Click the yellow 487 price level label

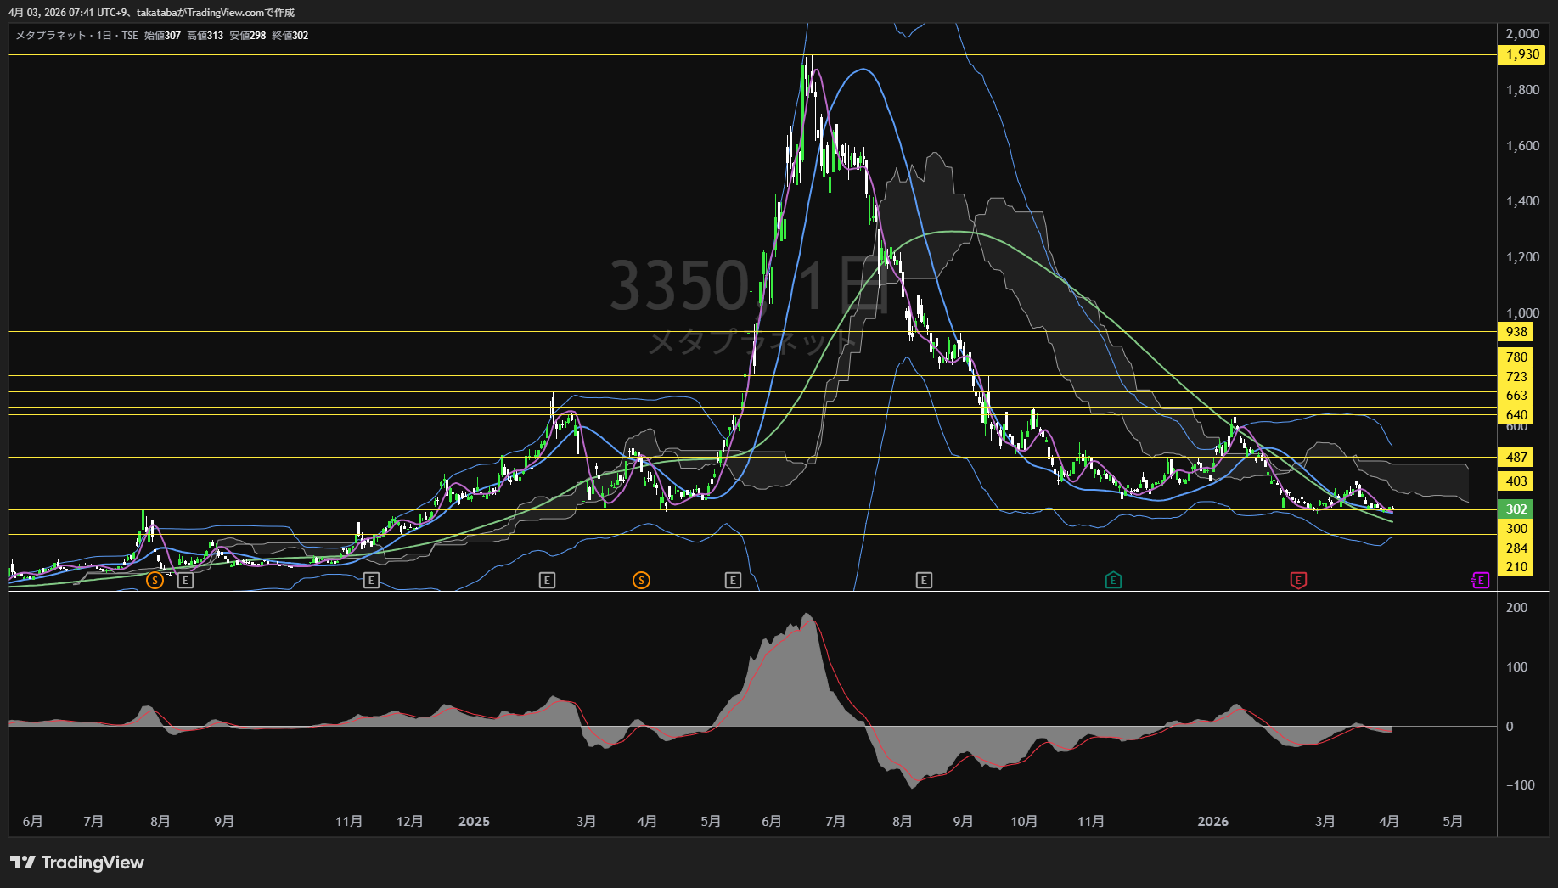point(1516,458)
